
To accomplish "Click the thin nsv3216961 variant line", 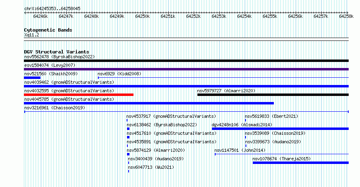I will [x=186, y=112].
